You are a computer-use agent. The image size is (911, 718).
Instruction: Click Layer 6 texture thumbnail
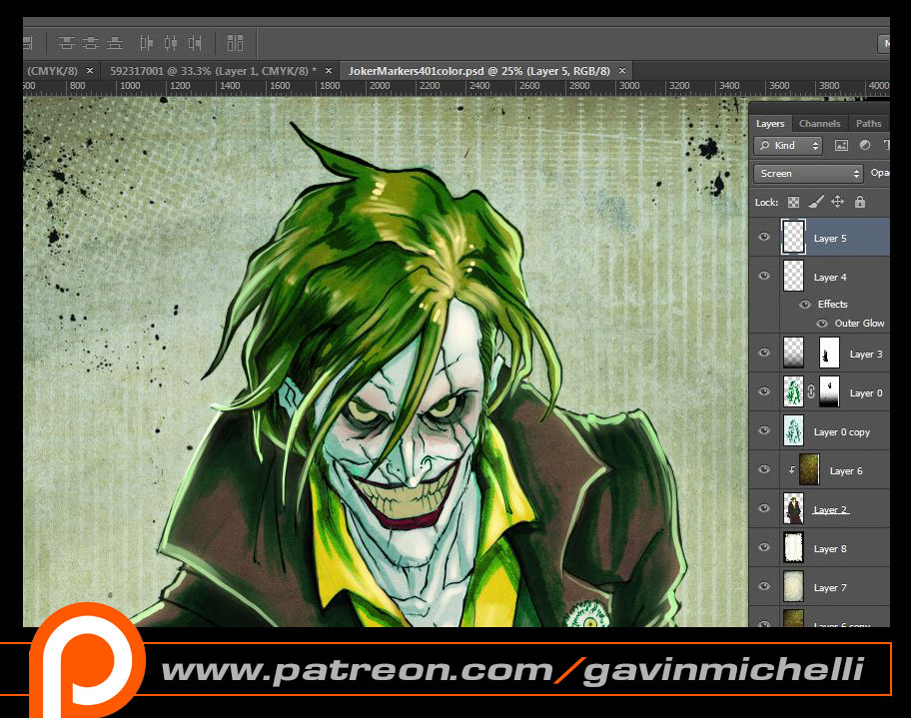[809, 469]
